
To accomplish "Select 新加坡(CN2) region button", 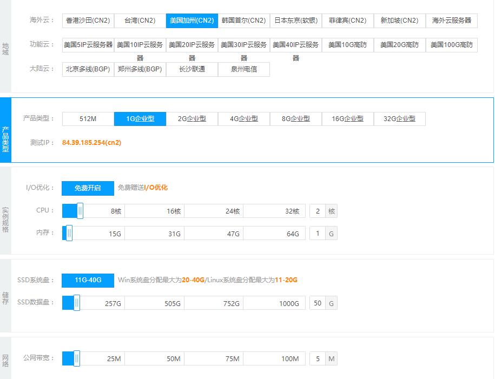I will click(x=399, y=21).
